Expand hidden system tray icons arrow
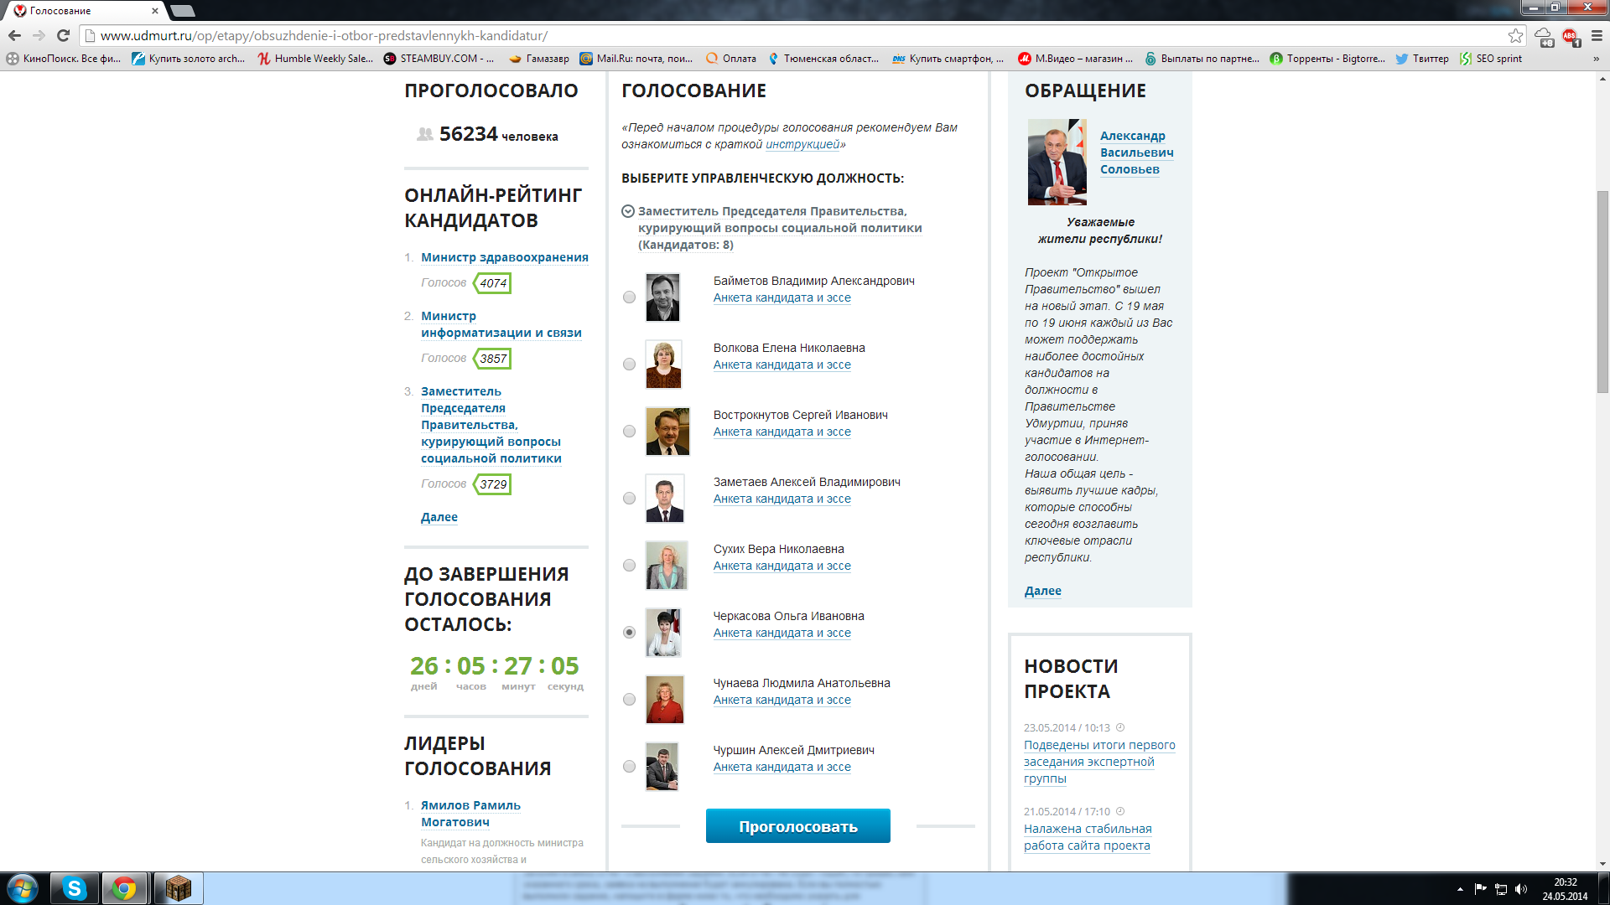 [1460, 889]
